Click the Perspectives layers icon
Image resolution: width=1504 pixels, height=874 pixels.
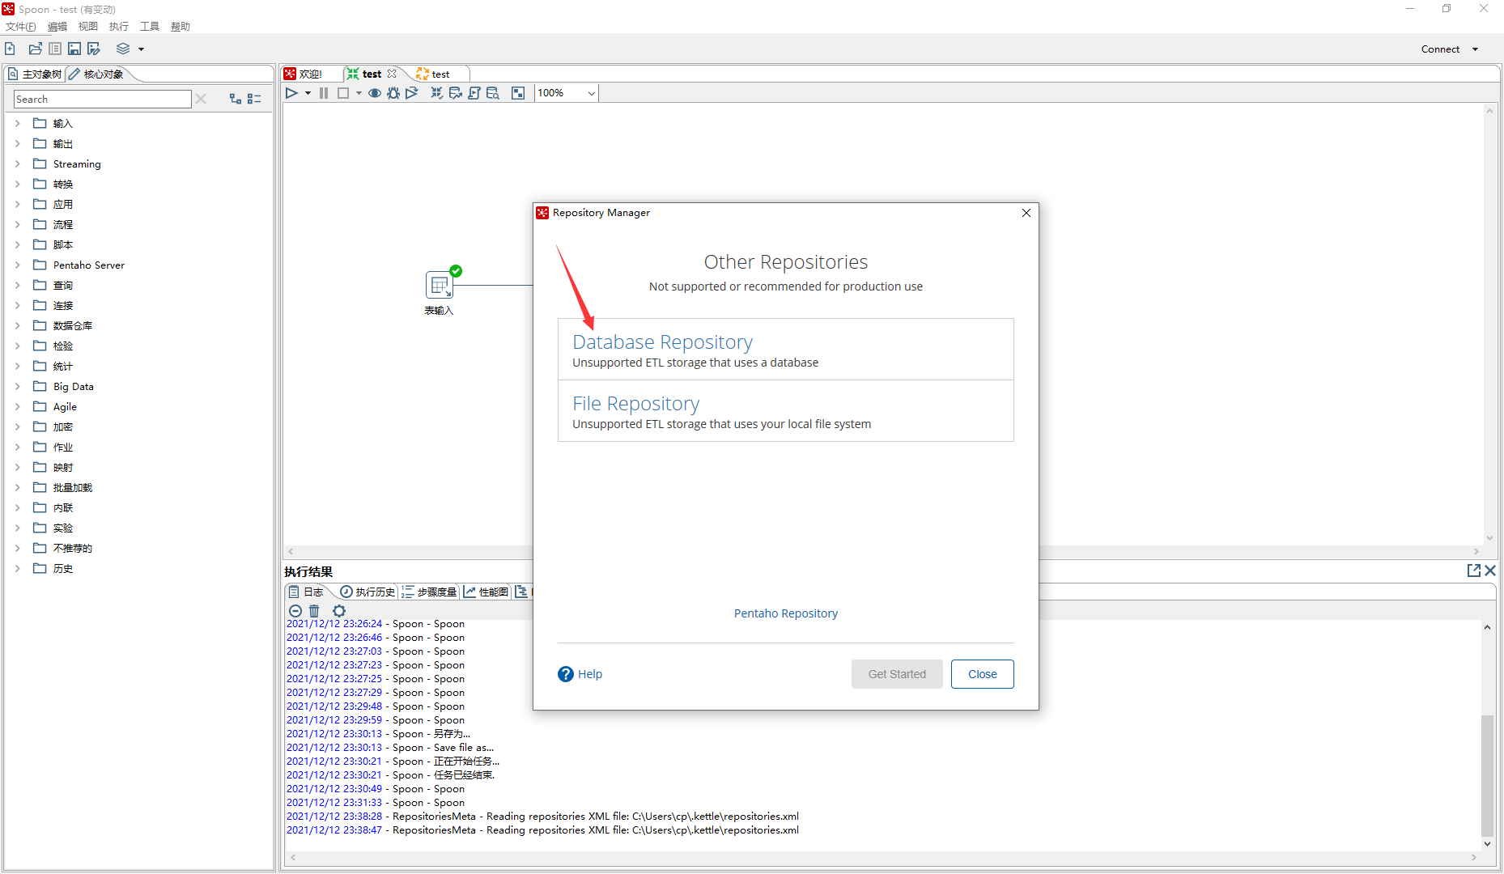point(123,49)
